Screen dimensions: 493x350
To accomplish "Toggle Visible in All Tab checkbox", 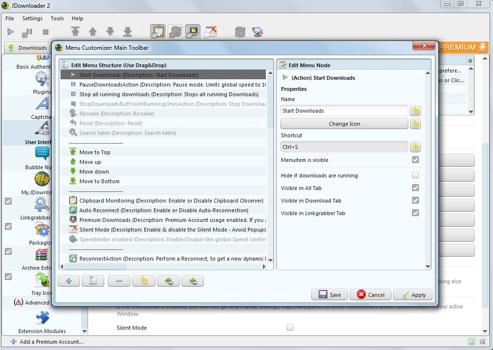I will pos(416,188).
